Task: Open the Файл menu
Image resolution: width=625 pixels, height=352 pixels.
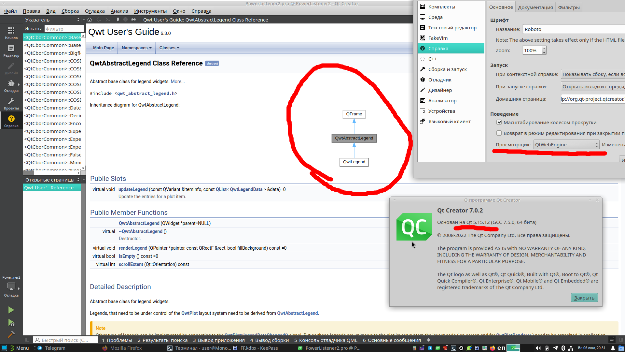Action: pos(10,11)
